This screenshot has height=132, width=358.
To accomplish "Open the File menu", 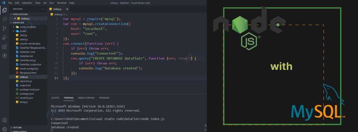I will [10, 3].
